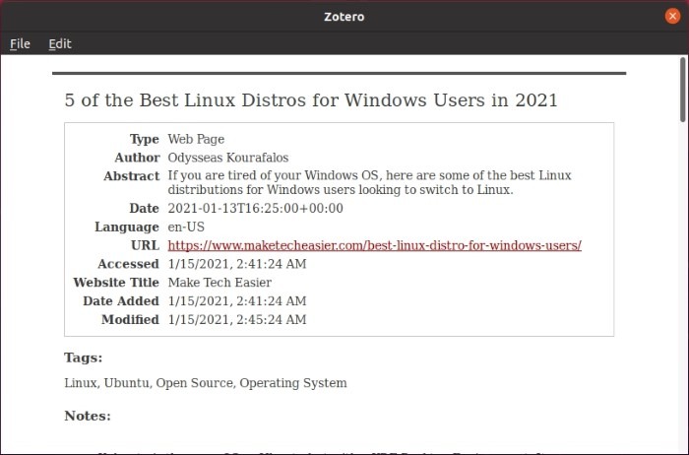
Task: Click the 'Abstract' field label
Action: 131,176
